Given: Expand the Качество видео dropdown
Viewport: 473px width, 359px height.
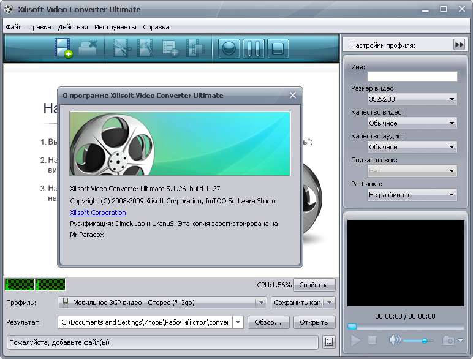Looking at the screenshot, I should pyautogui.click(x=412, y=123).
